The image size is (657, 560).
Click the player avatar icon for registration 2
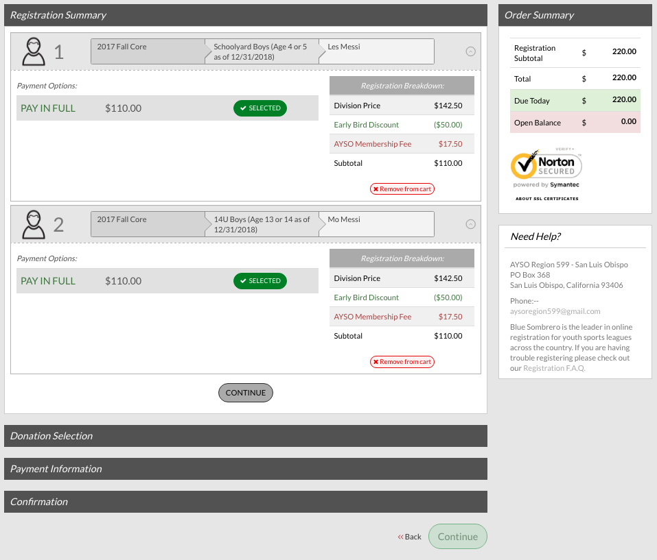tap(34, 224)
